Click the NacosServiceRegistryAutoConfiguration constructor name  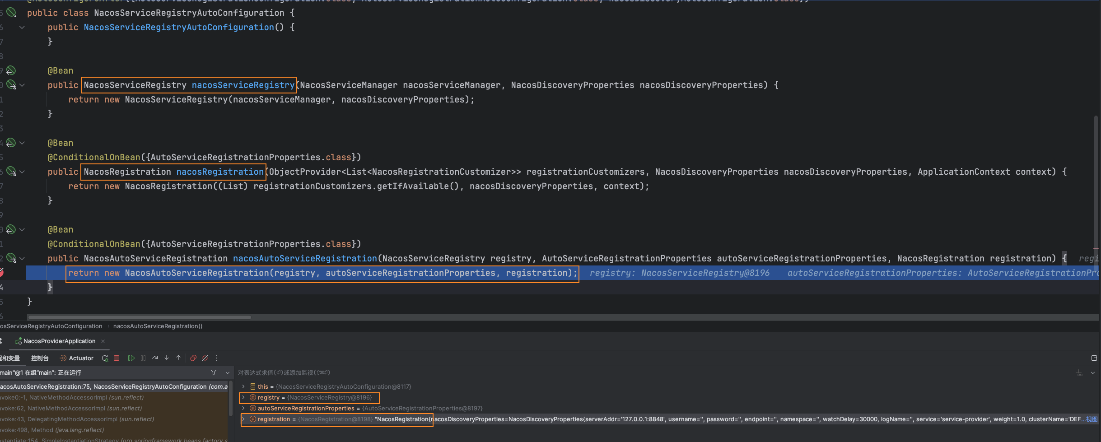pyautogui.click(x=179, y=27)
